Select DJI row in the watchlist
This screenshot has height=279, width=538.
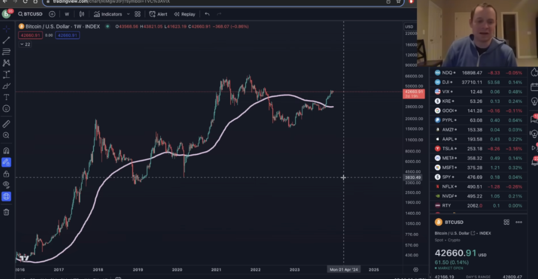478,82
